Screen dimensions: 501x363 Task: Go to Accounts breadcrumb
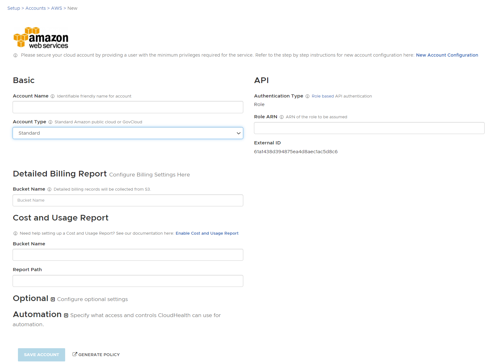coord(36,8)
